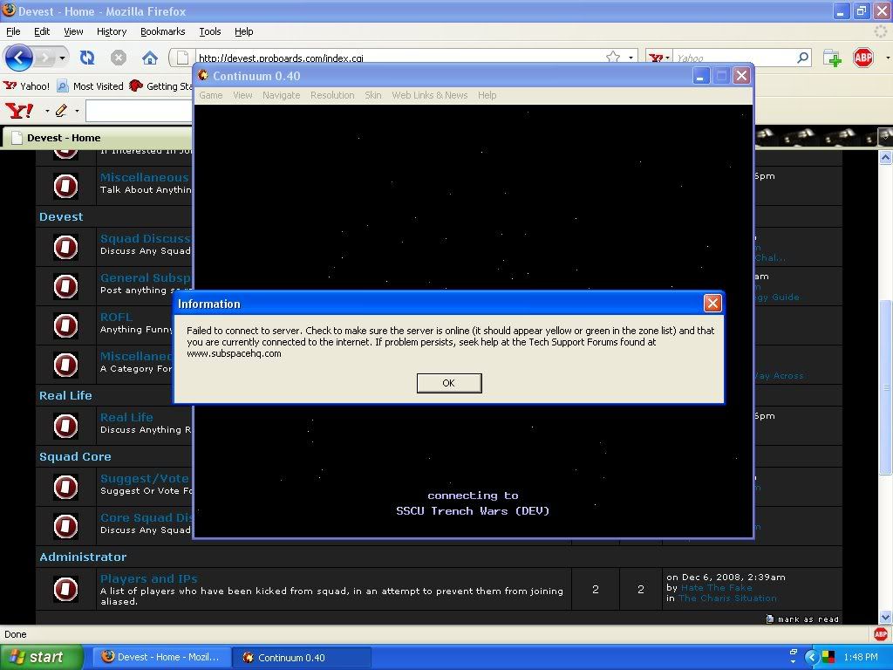
Task: Open the Firefox History menu
Action: (111, 31)
